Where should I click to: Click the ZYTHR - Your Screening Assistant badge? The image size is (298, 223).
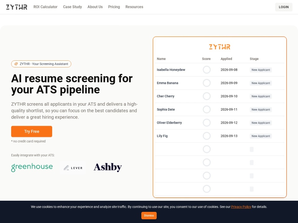[41, 64]
